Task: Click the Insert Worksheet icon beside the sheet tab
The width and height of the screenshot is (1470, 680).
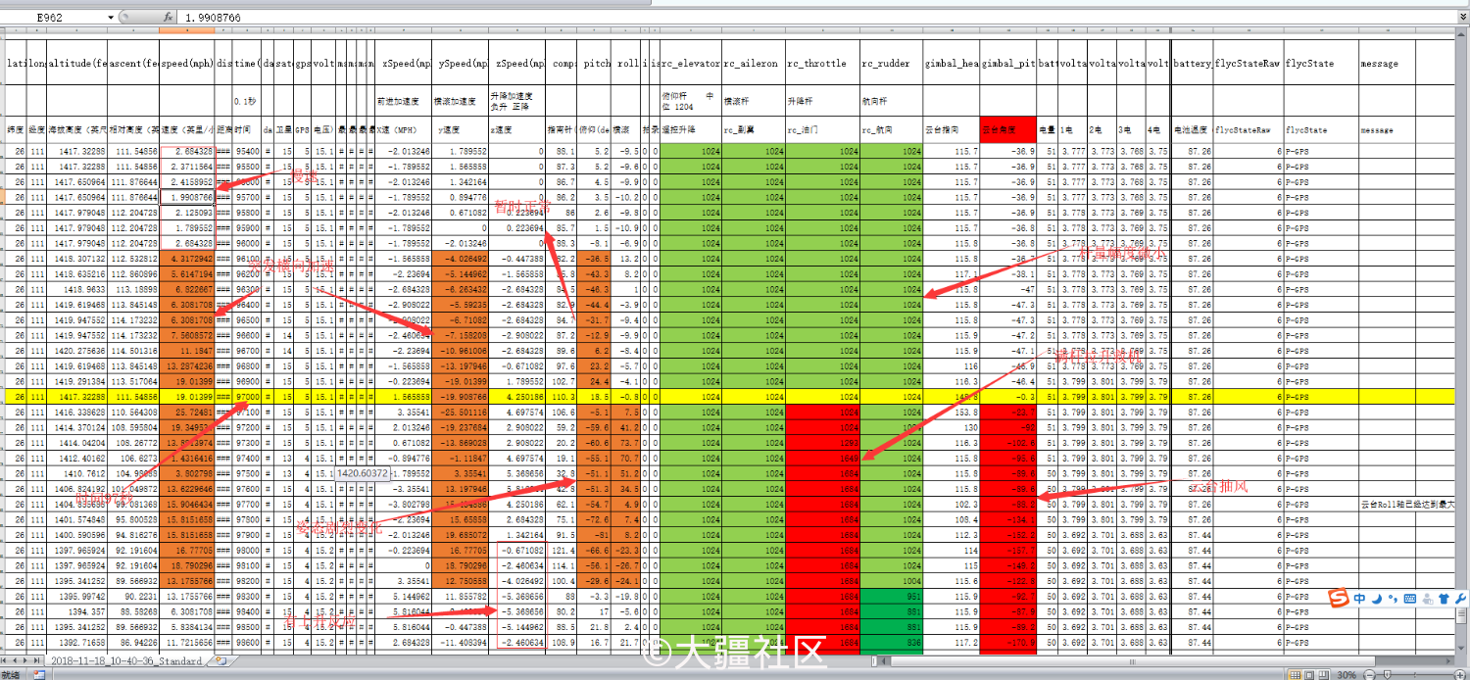Action: click(x=220, y=661)
